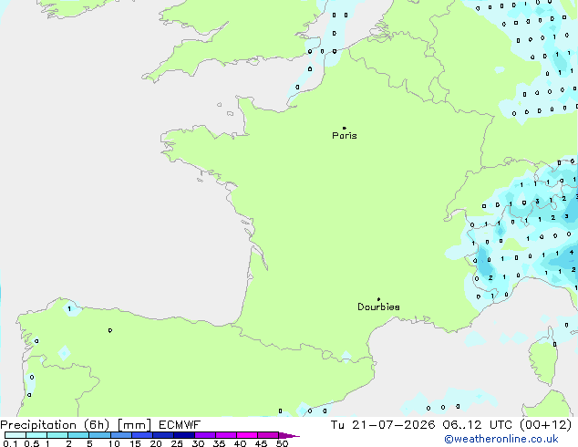The height and width of the screenshot is (447, 578).
Task: Click the legend value '35'
Action: (x=219, y=443)
